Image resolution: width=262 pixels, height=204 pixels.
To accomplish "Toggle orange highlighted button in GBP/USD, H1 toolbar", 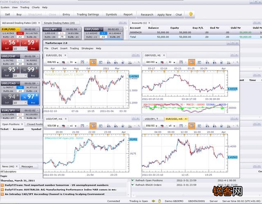I will coord(192,63).
